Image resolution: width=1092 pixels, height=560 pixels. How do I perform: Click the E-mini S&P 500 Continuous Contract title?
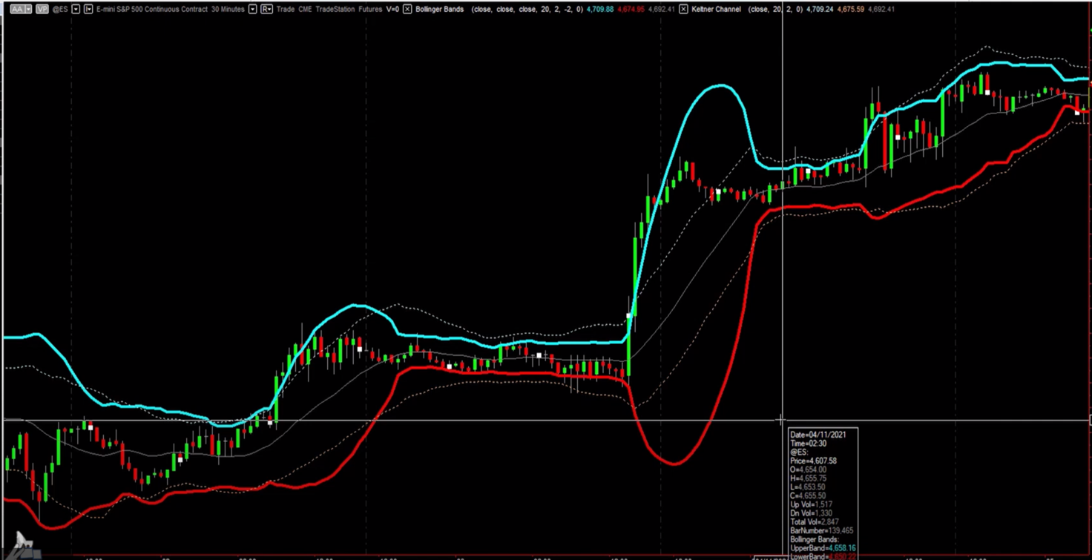[151, 10]
